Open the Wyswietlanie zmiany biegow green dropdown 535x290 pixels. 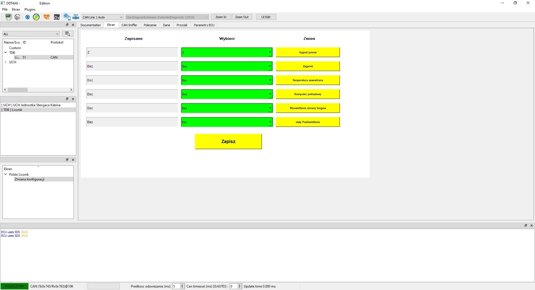(x=227, y=108)
